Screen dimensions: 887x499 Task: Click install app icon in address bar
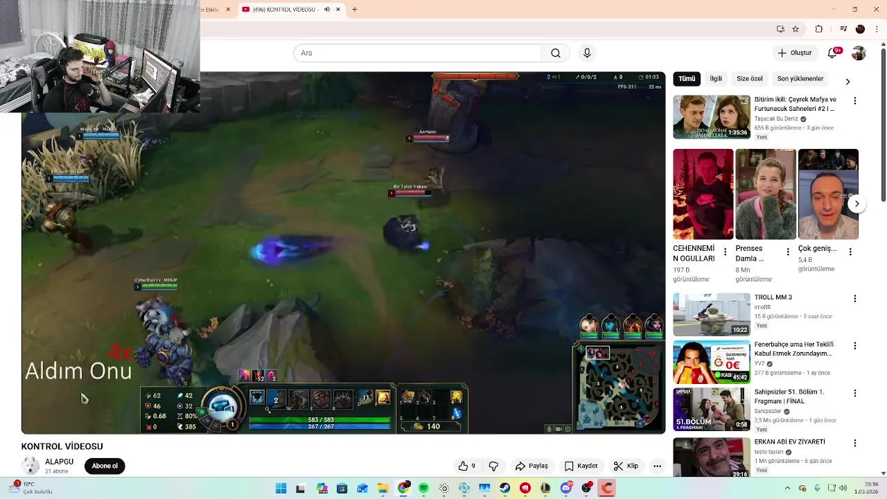click(780, 29)
